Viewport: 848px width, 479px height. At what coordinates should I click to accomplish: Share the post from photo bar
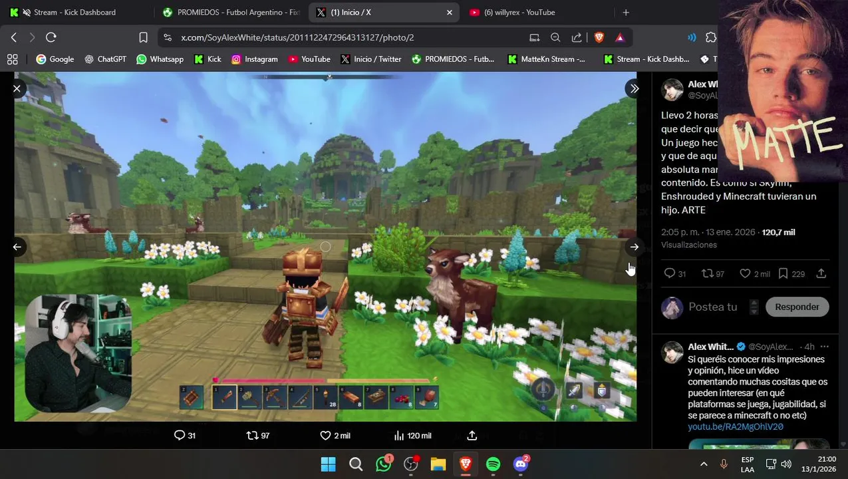click(x=472, y=435)
